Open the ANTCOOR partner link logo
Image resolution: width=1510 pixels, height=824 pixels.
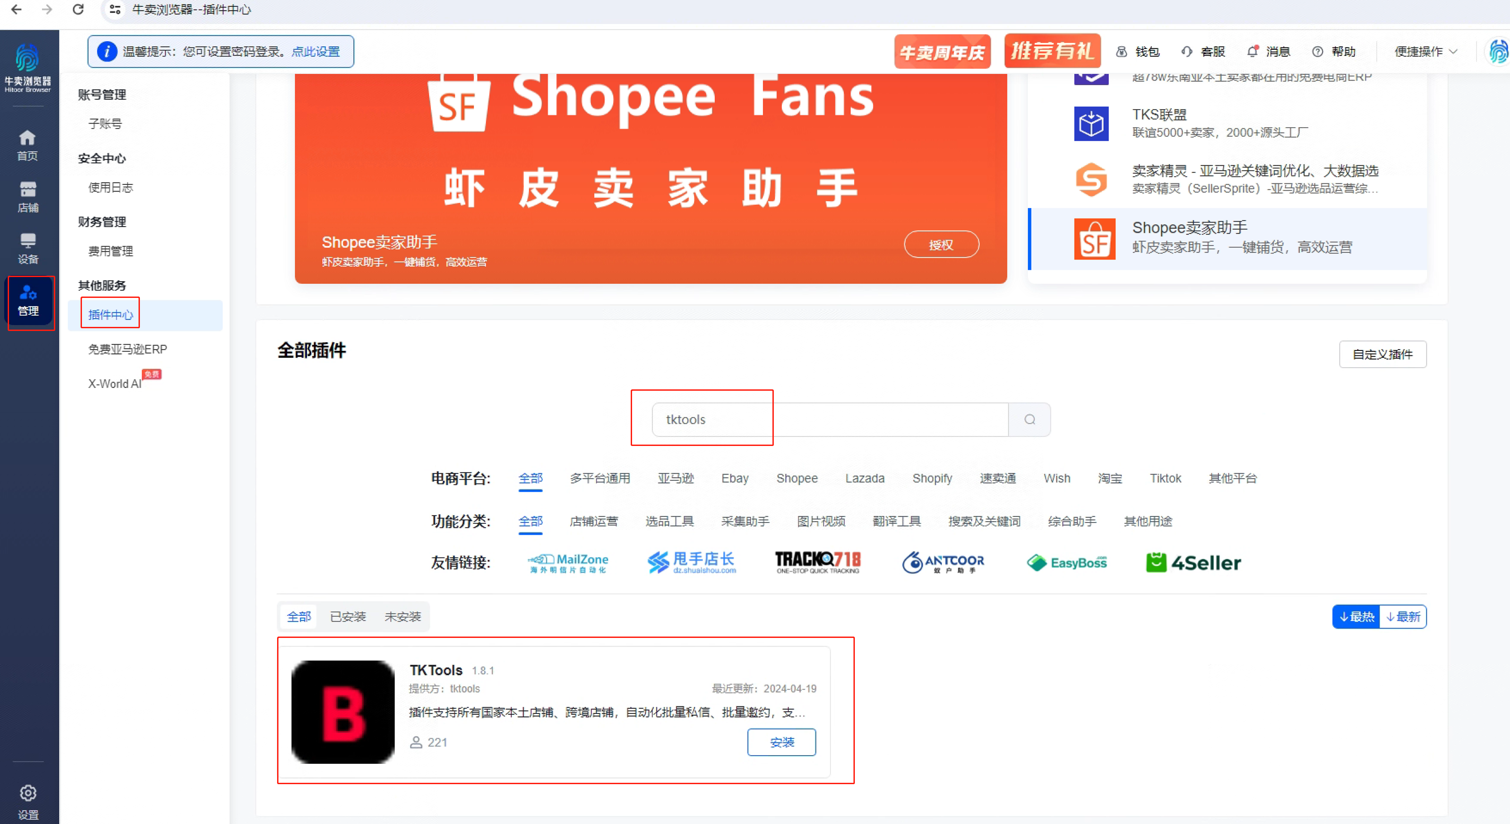[x=943, y=563]
